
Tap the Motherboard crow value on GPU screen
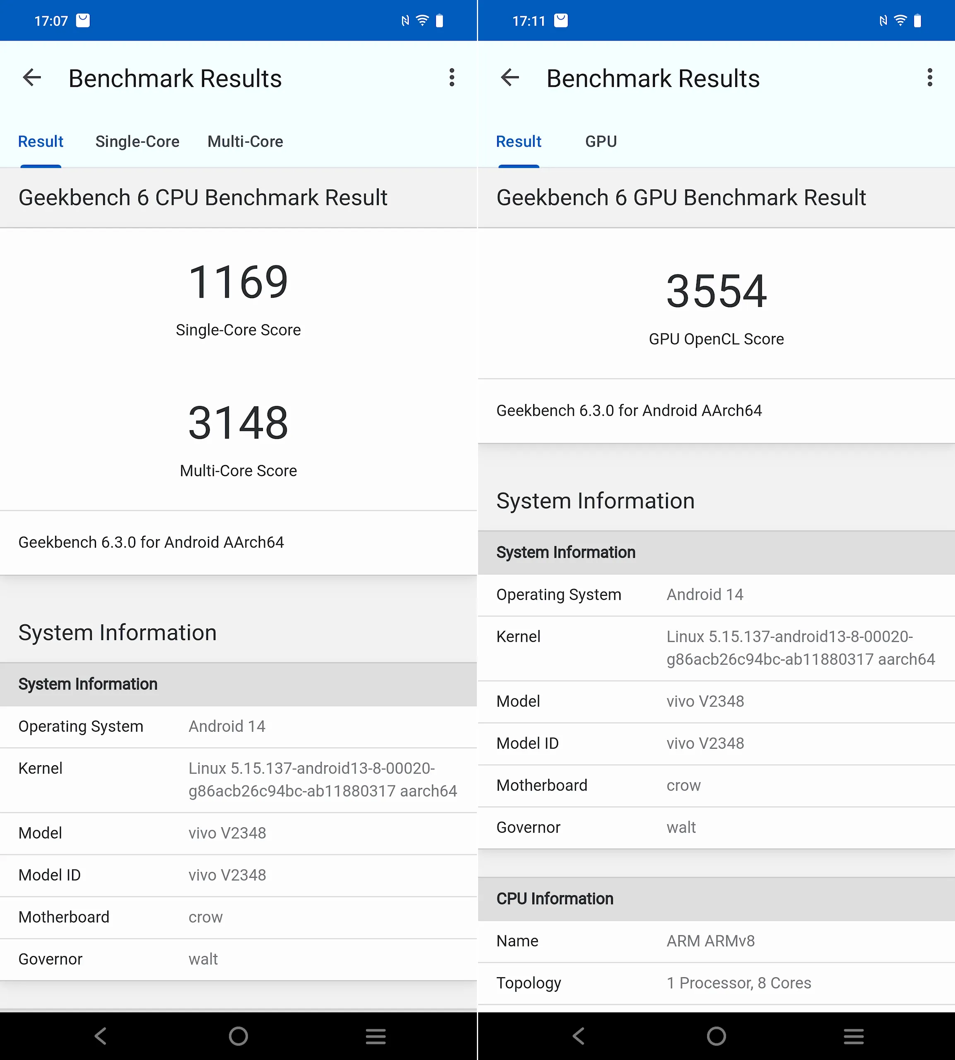(x=684, y=785)
